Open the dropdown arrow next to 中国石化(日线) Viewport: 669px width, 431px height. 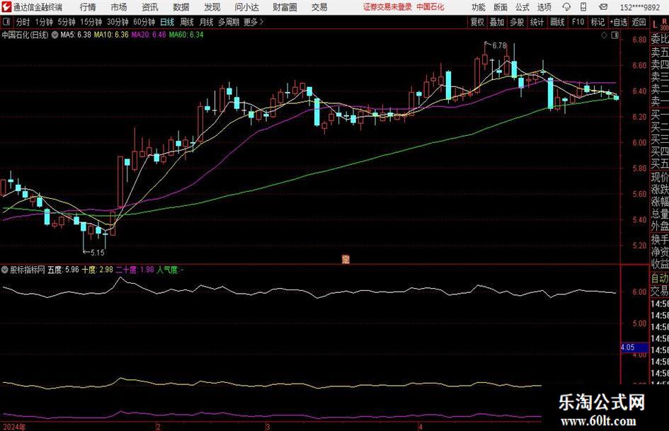55,35
